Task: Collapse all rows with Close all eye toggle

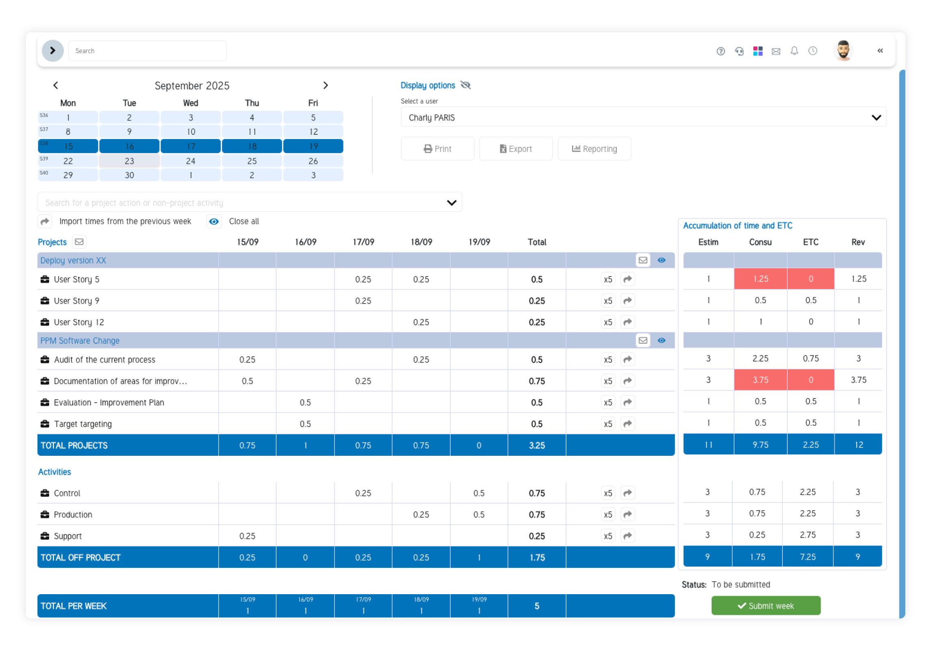Action: pyautogui.click(x=214, y=221)
